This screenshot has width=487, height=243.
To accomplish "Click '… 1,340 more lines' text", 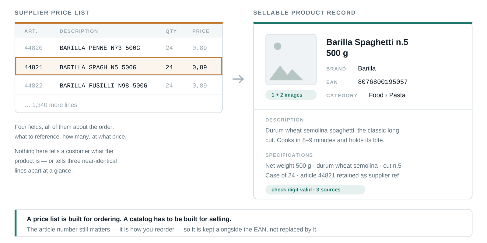I will (x=51, y=105).
